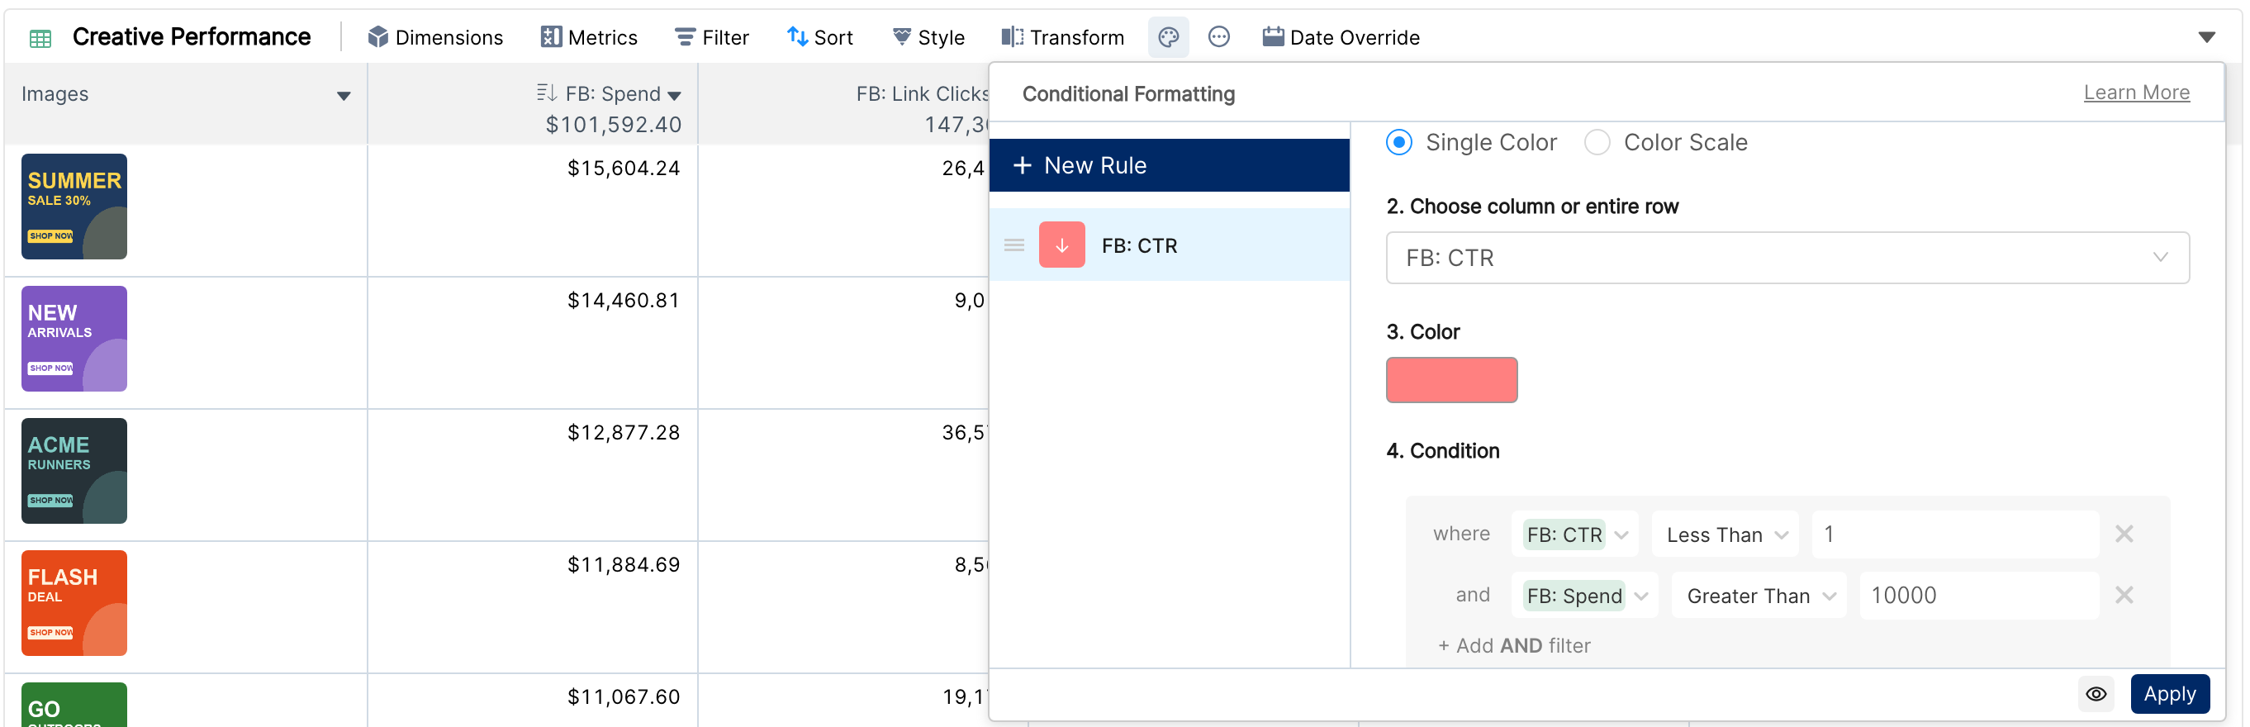Image resolution: width=2250 pixels, height=727 pixels.
Task: Click Add AND filter
Action: point(1513,646)
